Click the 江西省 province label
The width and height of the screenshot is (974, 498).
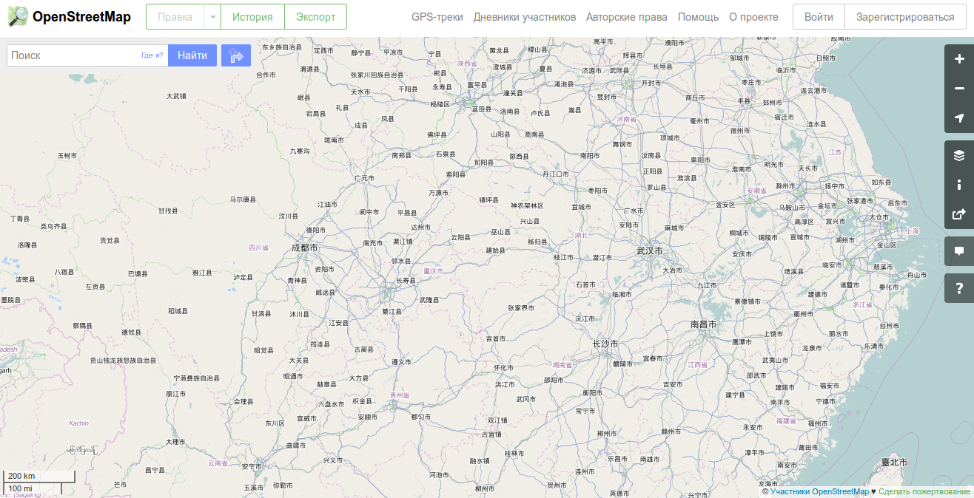tap(697, 365)
